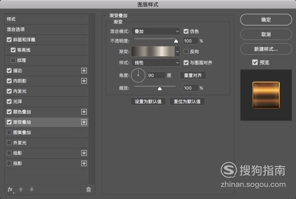This screenshot has width=296, height=199.
Task: Click the gold style preview thumbnail
Action: pyautogui.click(x=266, y=95)
